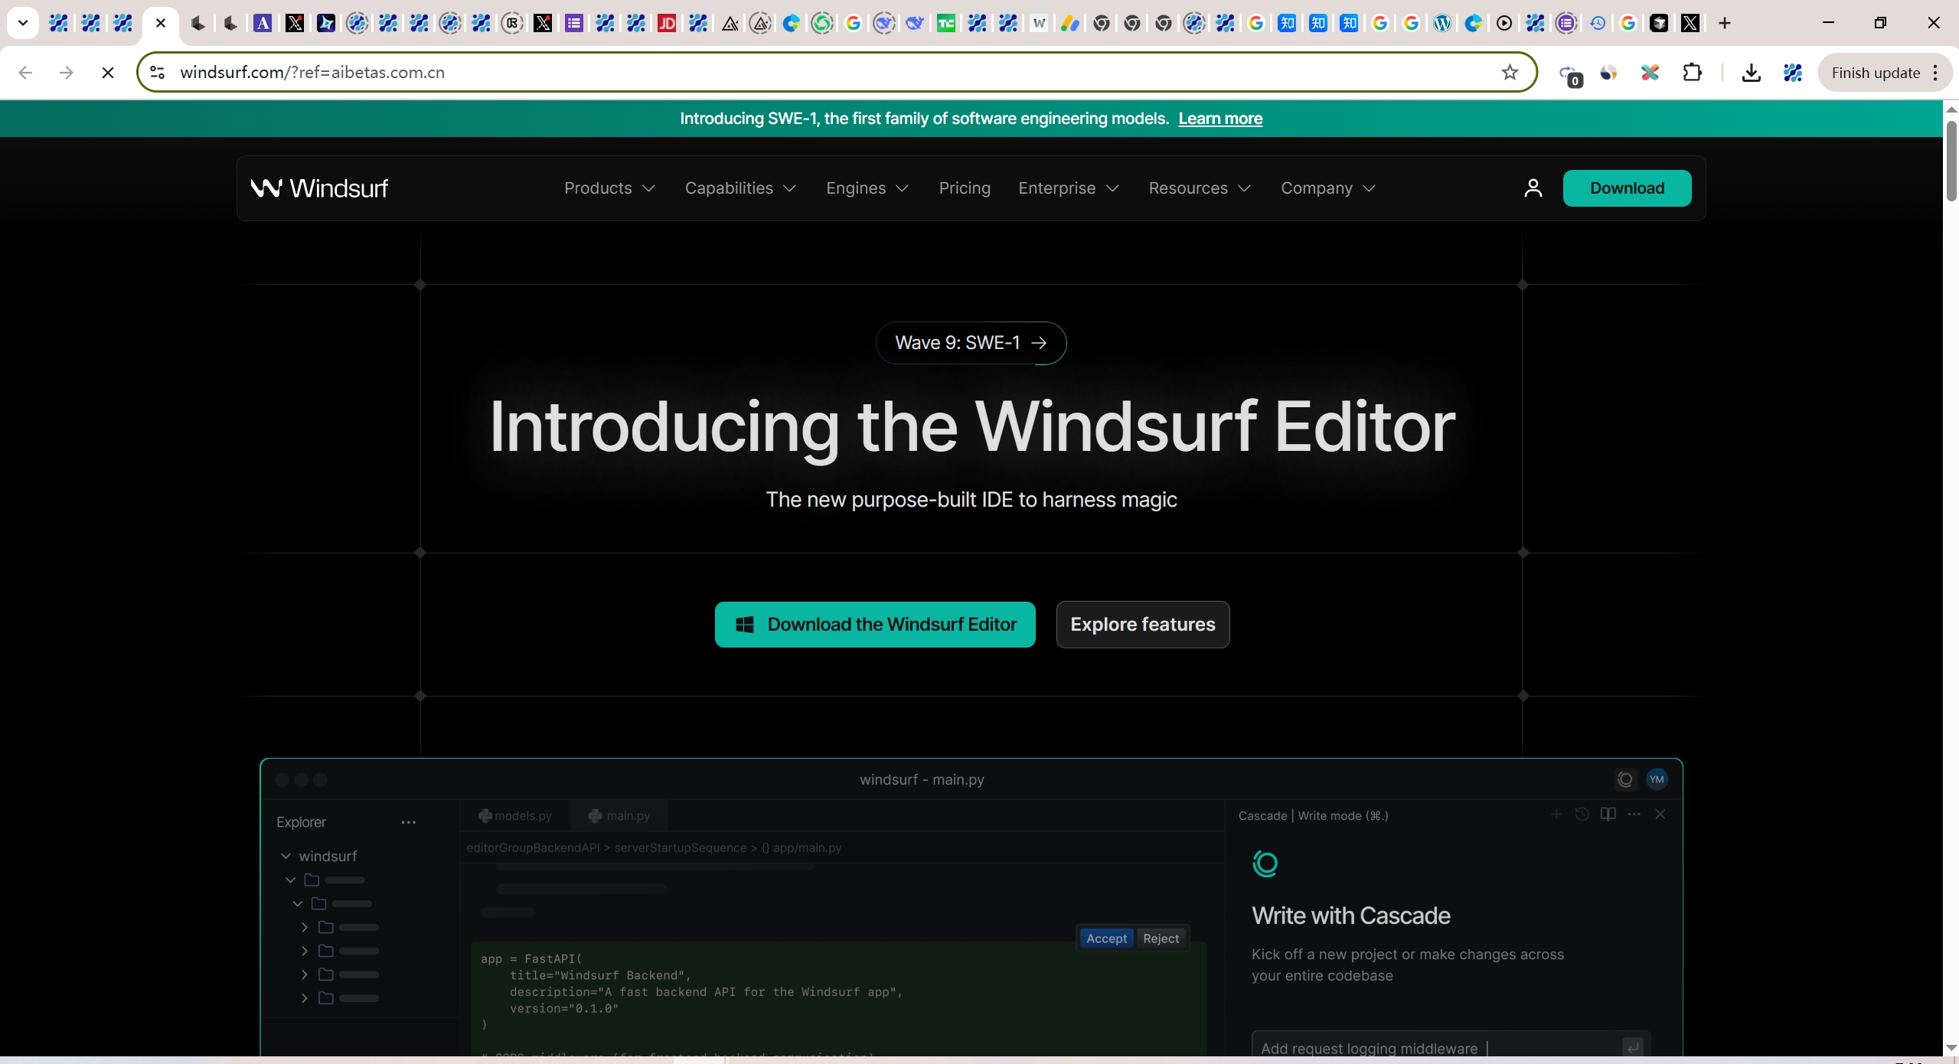The image size is (1959, 1064).
Task: Click the colorful pinwheel extension icon
Action: coord(1650,73)
